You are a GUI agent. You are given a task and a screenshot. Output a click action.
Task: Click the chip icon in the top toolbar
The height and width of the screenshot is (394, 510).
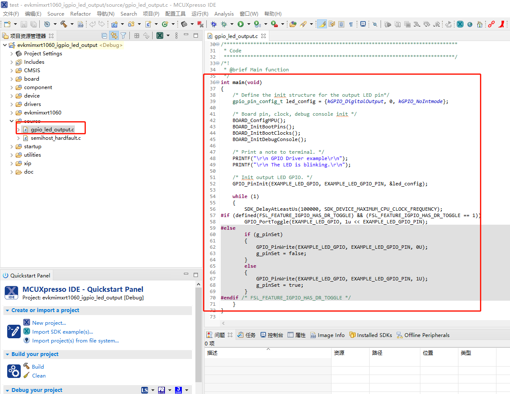184,24
